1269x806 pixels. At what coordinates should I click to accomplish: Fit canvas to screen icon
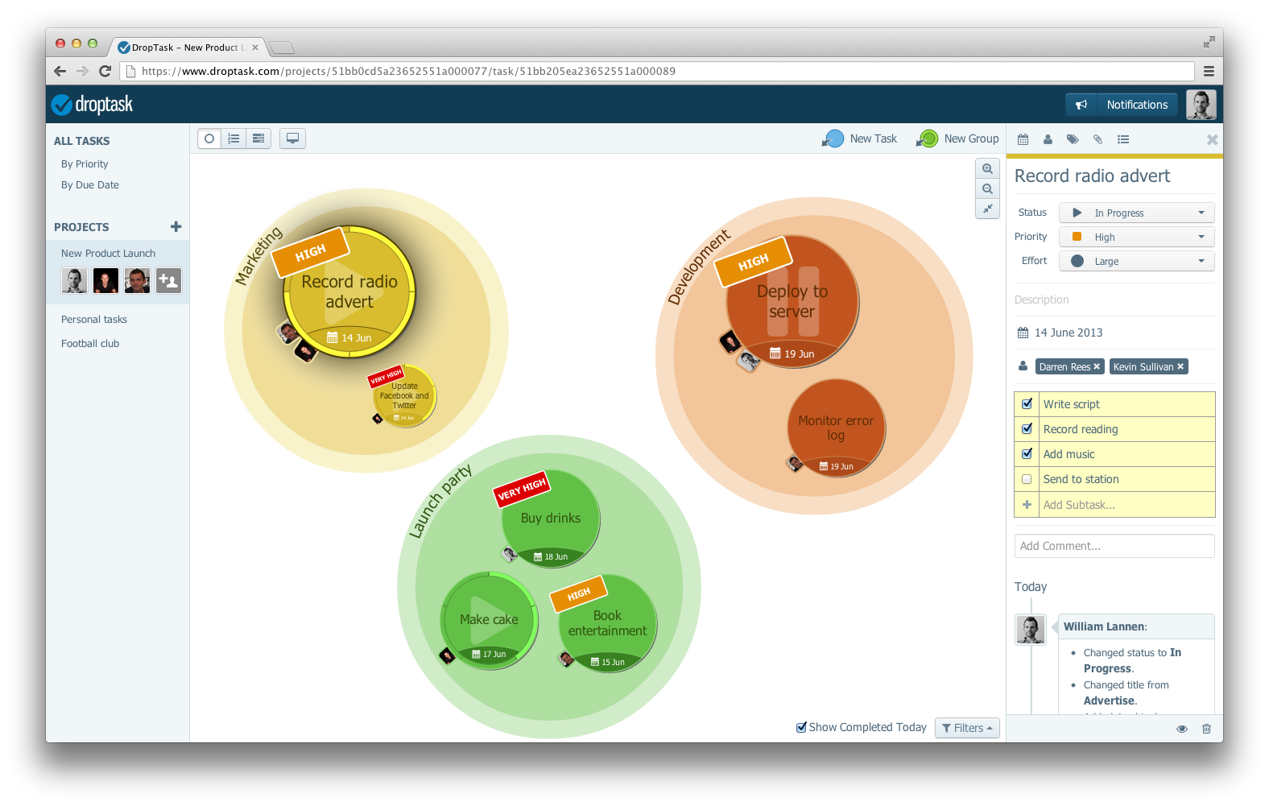(987, 209)
